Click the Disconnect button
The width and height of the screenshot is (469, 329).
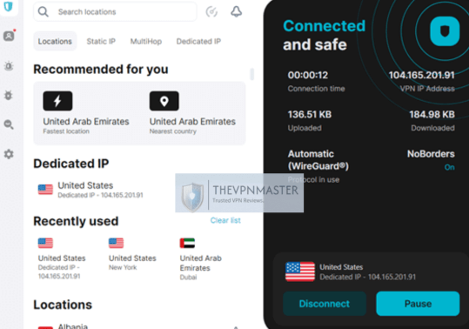pyautogui.click(x=325, y=304)
